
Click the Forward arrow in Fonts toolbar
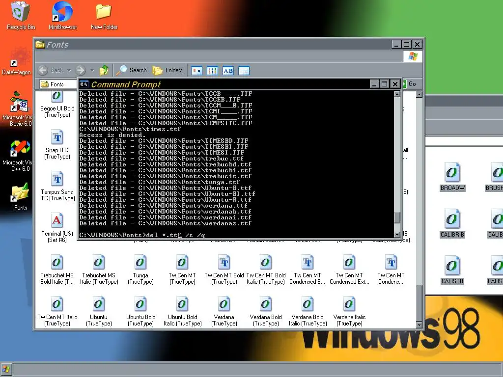coord(81,70)
